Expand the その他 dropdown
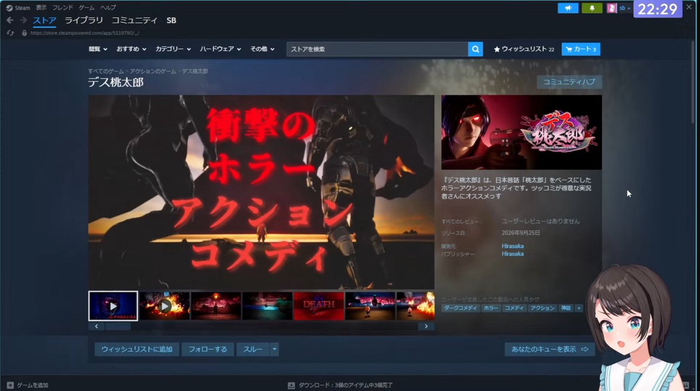This screenshot has width=700, height=391. click(263, 50)
